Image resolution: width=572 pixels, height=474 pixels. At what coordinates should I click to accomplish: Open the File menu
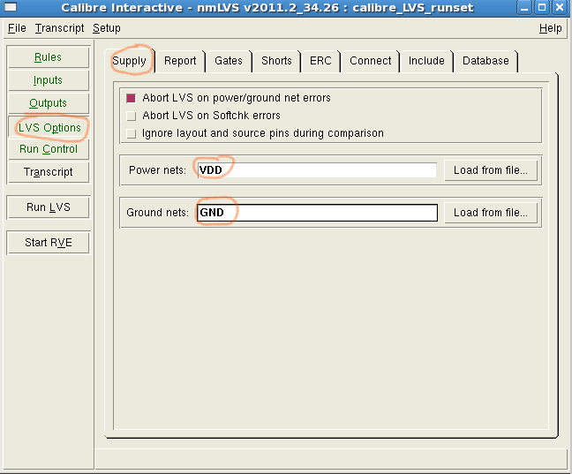(17, 28)
